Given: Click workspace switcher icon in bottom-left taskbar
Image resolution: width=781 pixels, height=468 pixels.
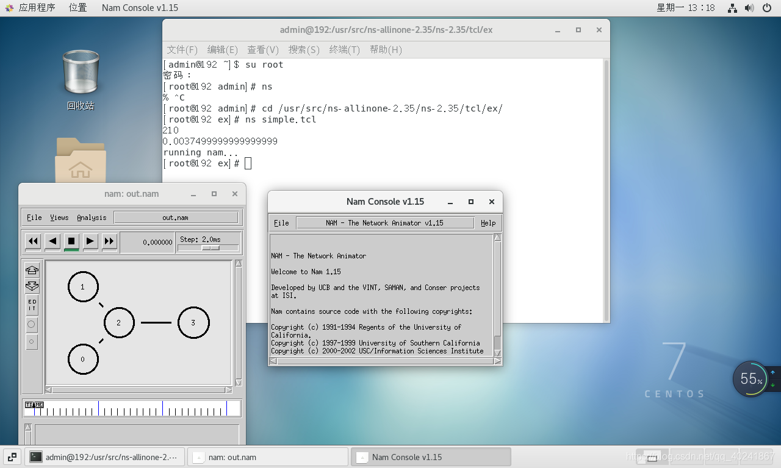Looking at the screenshot, I should 12,456.
